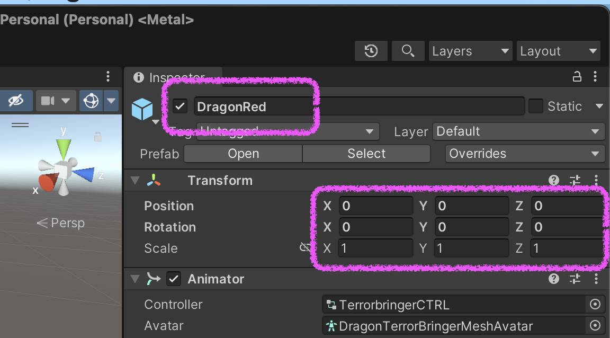Open Animator component three-dot menu
This screenshot has height=338, width=610.
pos(596,279)
